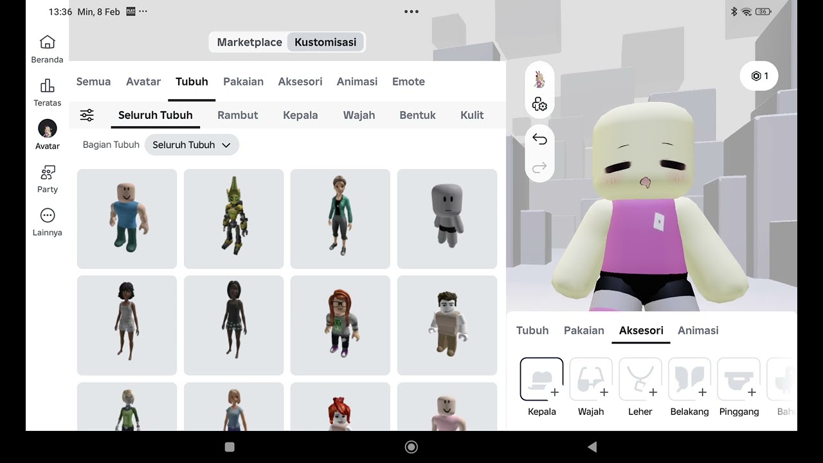Undo the last avatar change
The height and width of the screenshot is (463, 823).
pos(539,140)
